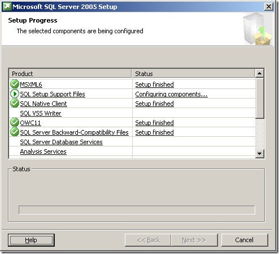
Task: Open the Analysis Services link
Action: coord(43,151)
